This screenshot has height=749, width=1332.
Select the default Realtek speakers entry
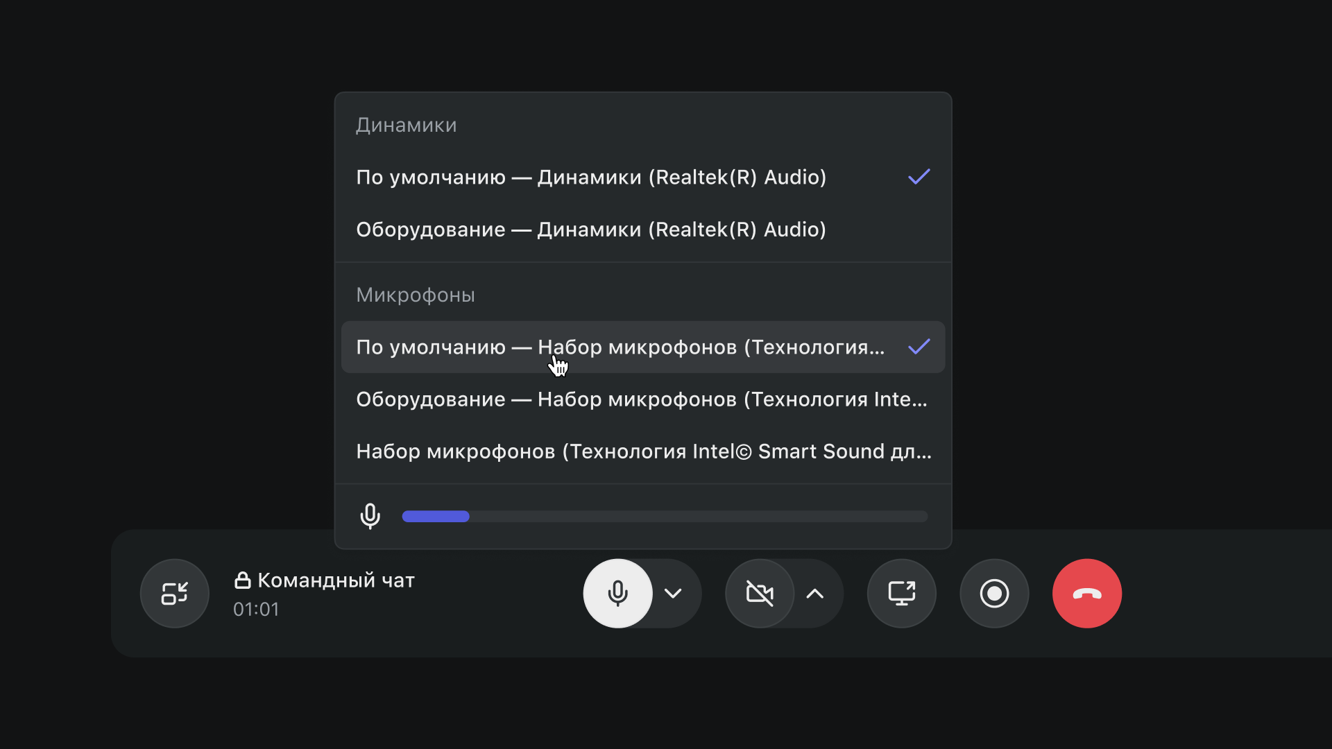point(590,177)
